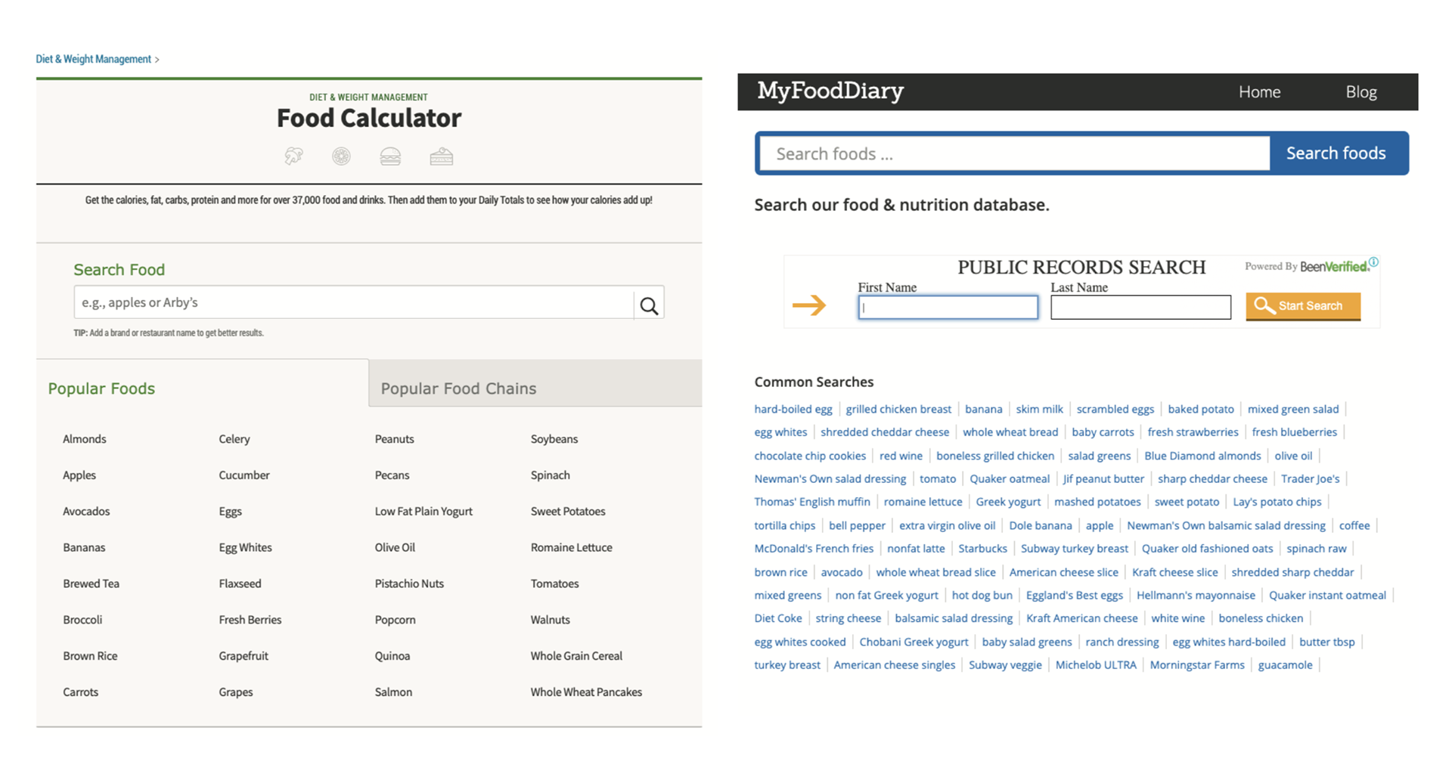
Task: Click the orange Start Search button
Action: tap(1303, 306)
